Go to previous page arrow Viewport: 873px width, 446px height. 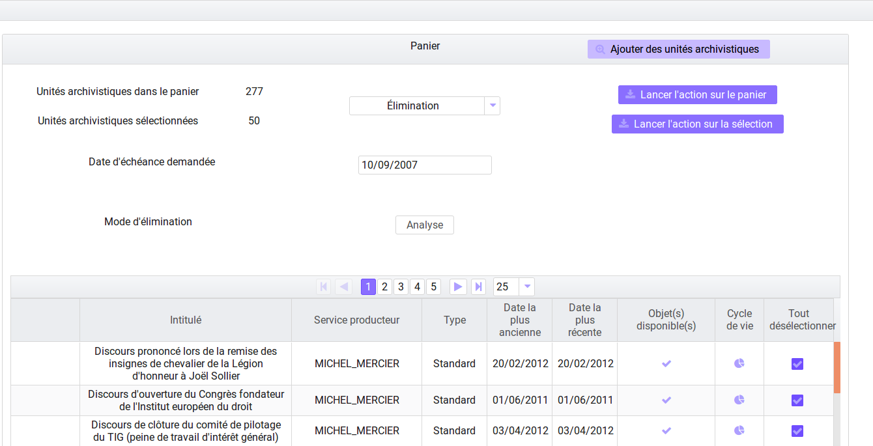point(344,286)
